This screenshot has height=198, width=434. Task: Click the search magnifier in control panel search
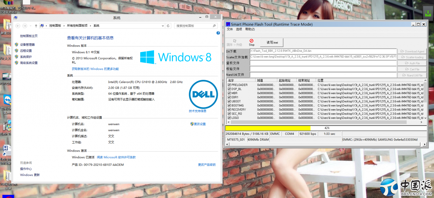click(214, 26)
